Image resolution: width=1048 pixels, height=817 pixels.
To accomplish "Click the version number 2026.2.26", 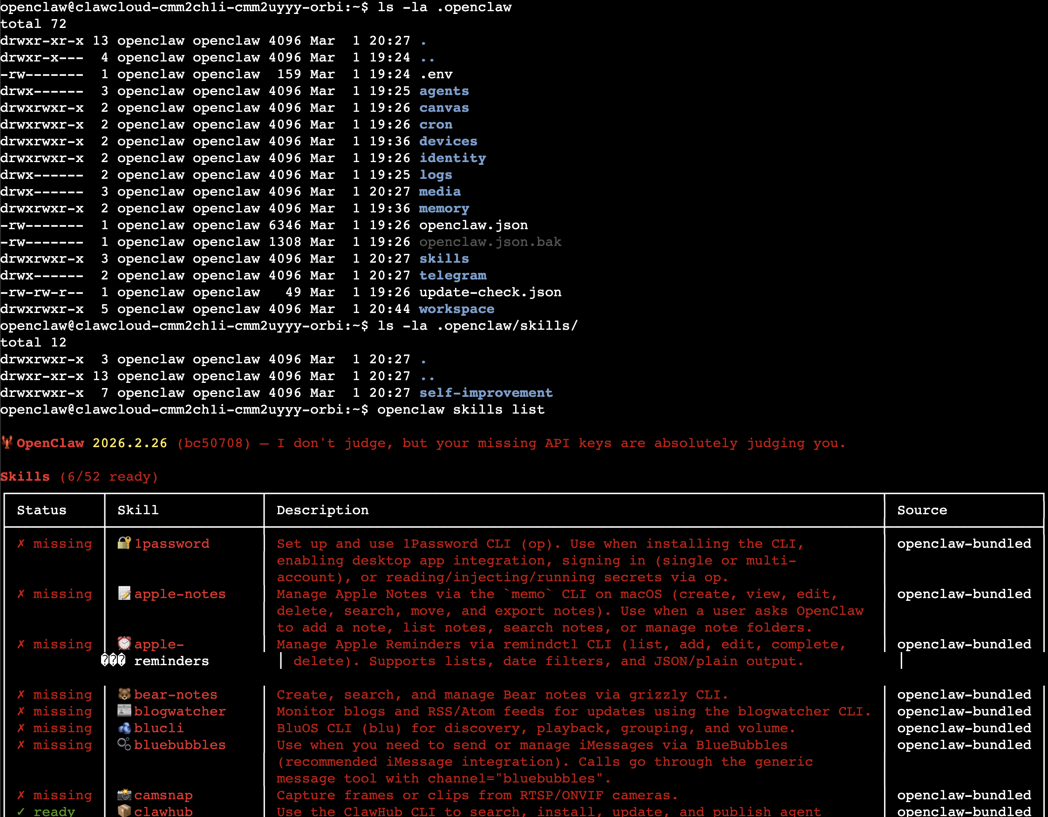I will point(129,443).
